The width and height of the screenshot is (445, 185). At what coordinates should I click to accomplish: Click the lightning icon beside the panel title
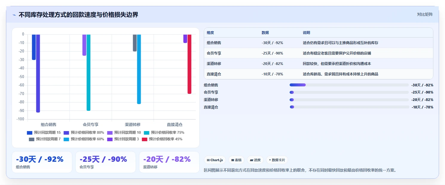14,15
